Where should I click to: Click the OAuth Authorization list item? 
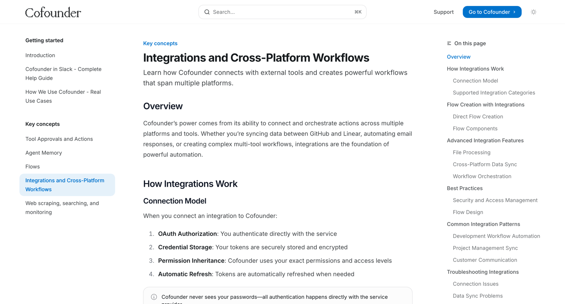(247, 234)
